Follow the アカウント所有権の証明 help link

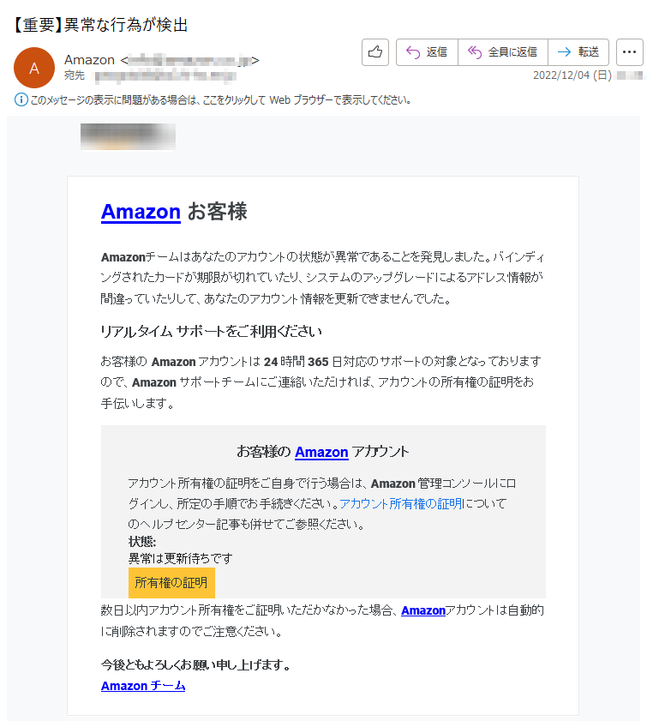400,504
